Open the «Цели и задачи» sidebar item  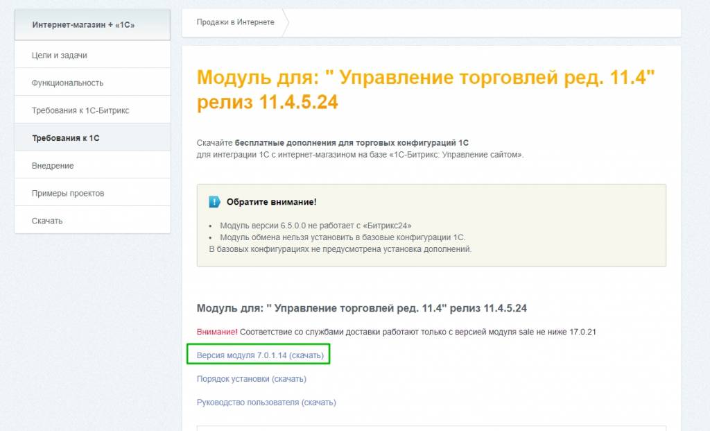92,56
